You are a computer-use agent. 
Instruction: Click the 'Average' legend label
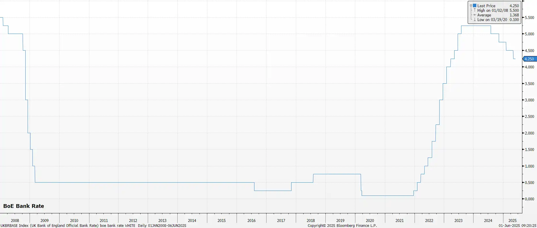(x=484, y=15)
